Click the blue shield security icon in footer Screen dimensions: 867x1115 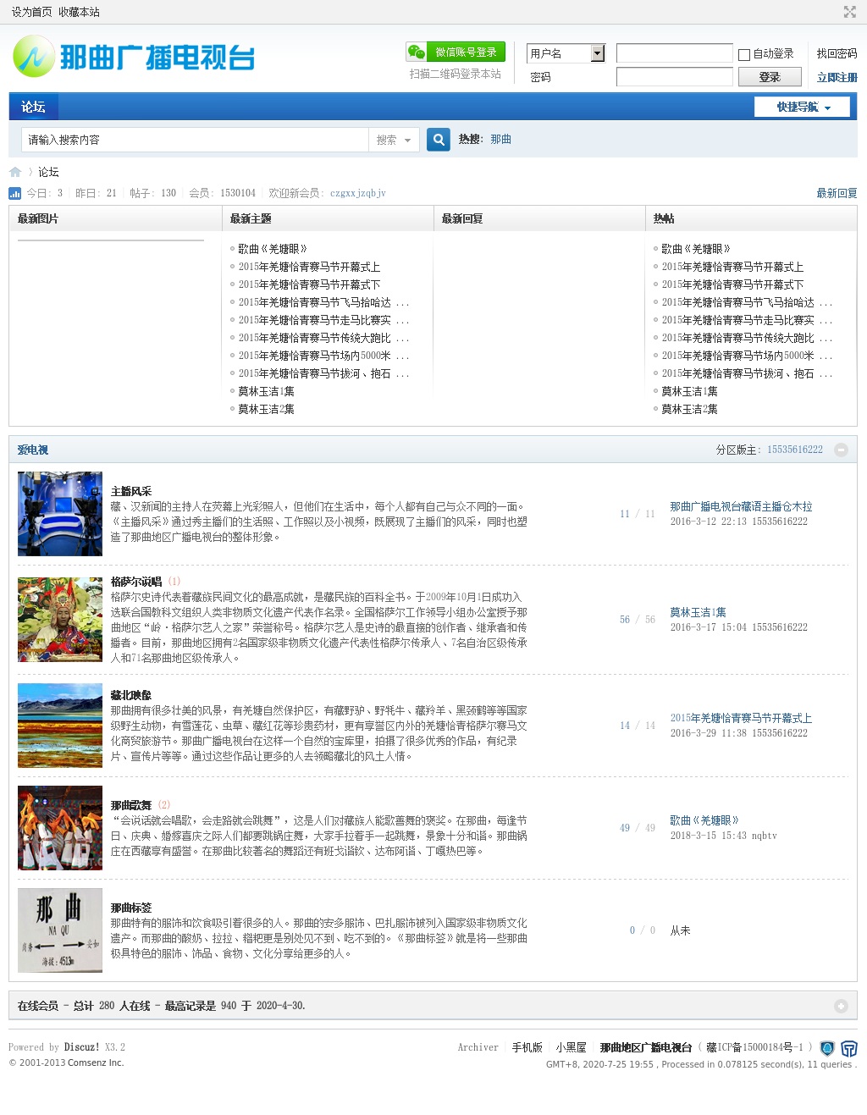827,1048
